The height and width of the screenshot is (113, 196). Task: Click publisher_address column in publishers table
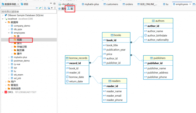pos(158,73)
